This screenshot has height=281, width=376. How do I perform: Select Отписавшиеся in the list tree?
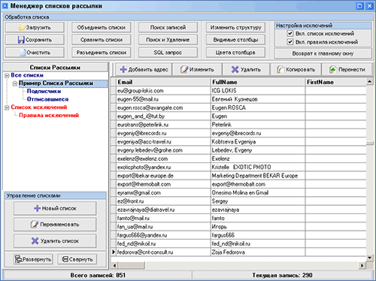[x=47, y=99]
